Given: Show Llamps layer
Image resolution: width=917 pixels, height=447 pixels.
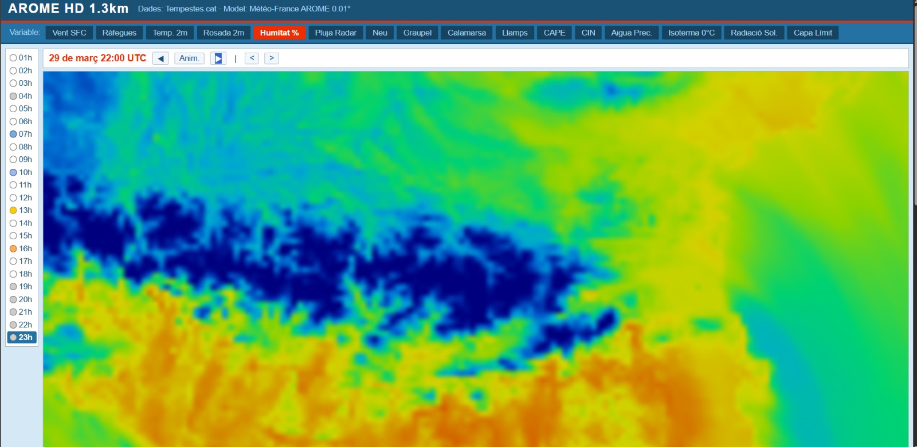Looking at the screenshot, I should click(x=515, y=33).
